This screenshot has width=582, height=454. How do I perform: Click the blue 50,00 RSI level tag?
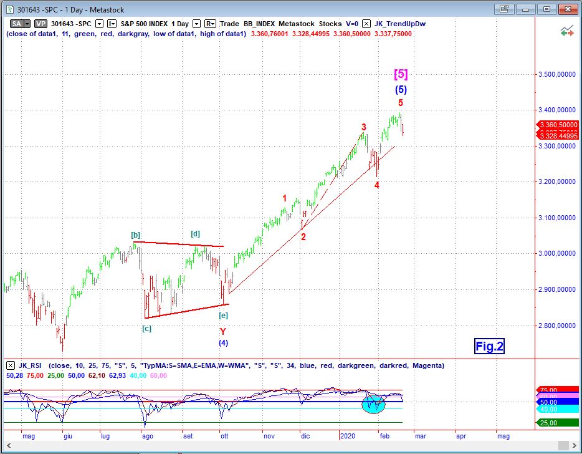pos(558,402)
